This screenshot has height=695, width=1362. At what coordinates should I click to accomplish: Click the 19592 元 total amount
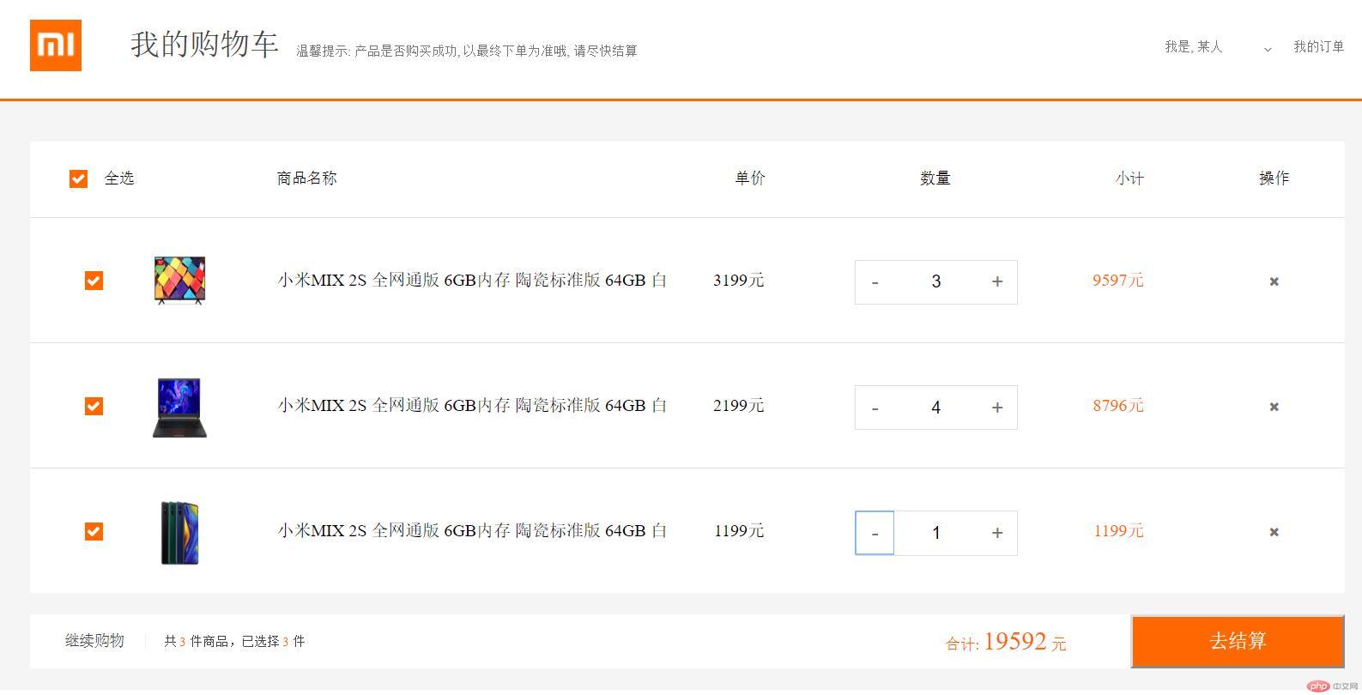pos(1025,642)
